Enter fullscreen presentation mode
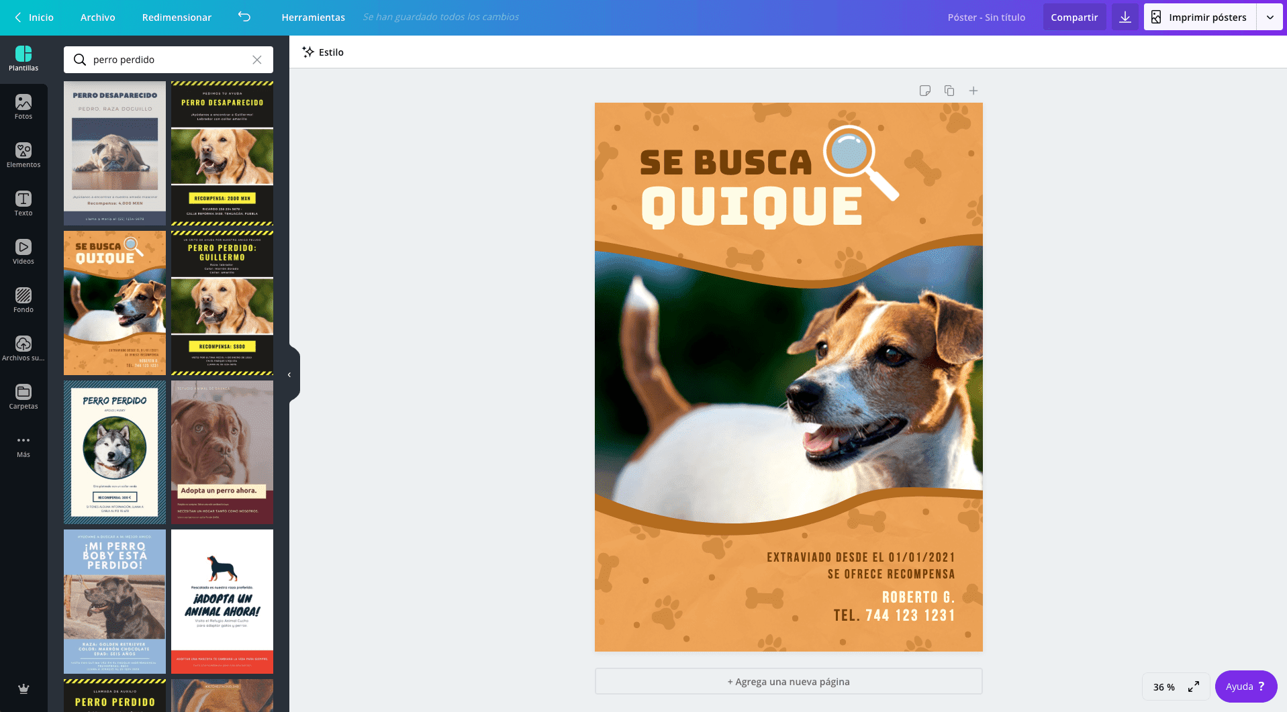1287x712 pixels. [x=1194, y=686]
